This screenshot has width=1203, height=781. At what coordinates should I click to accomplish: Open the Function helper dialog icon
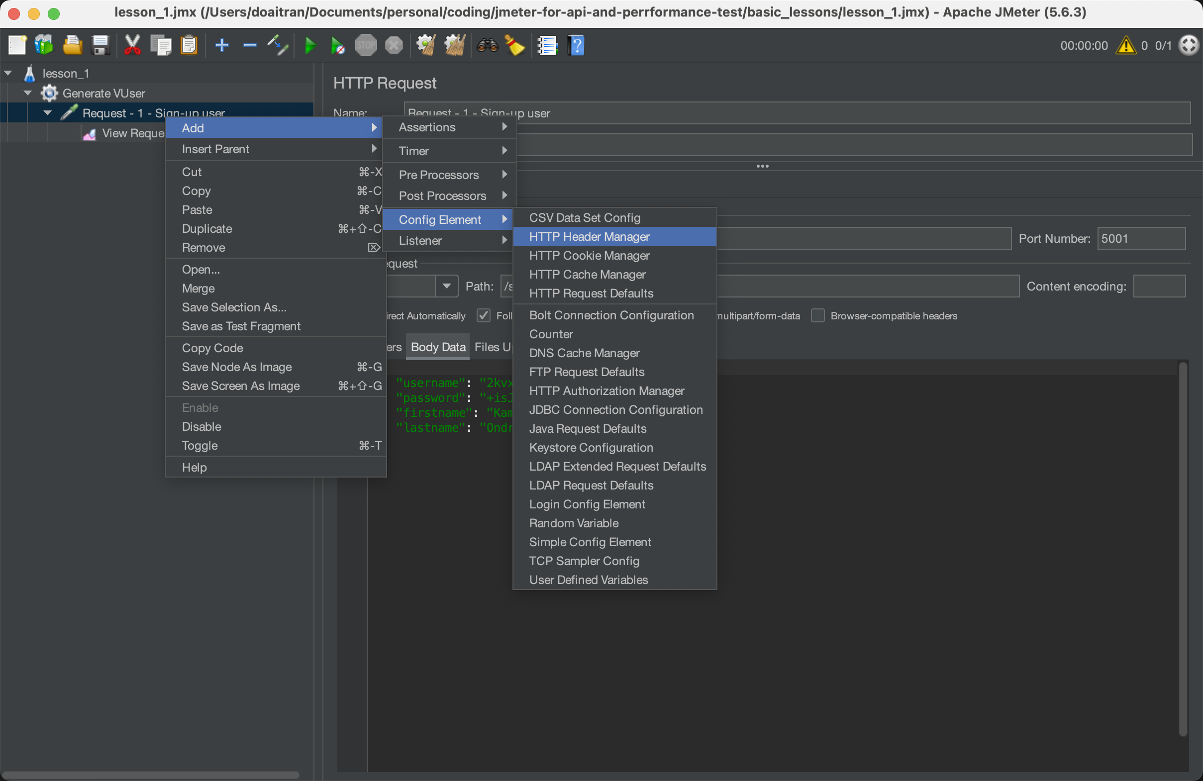(x=547, y=45)
